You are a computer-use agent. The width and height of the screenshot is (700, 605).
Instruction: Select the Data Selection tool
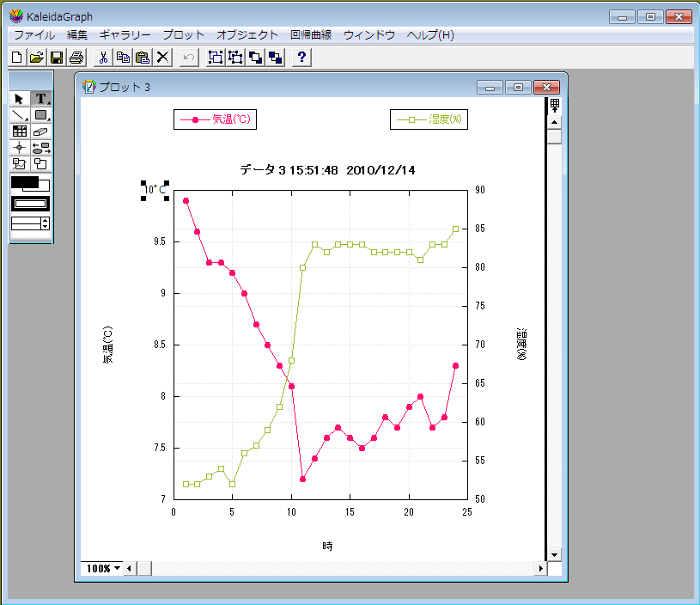click(x=41, y=148)
